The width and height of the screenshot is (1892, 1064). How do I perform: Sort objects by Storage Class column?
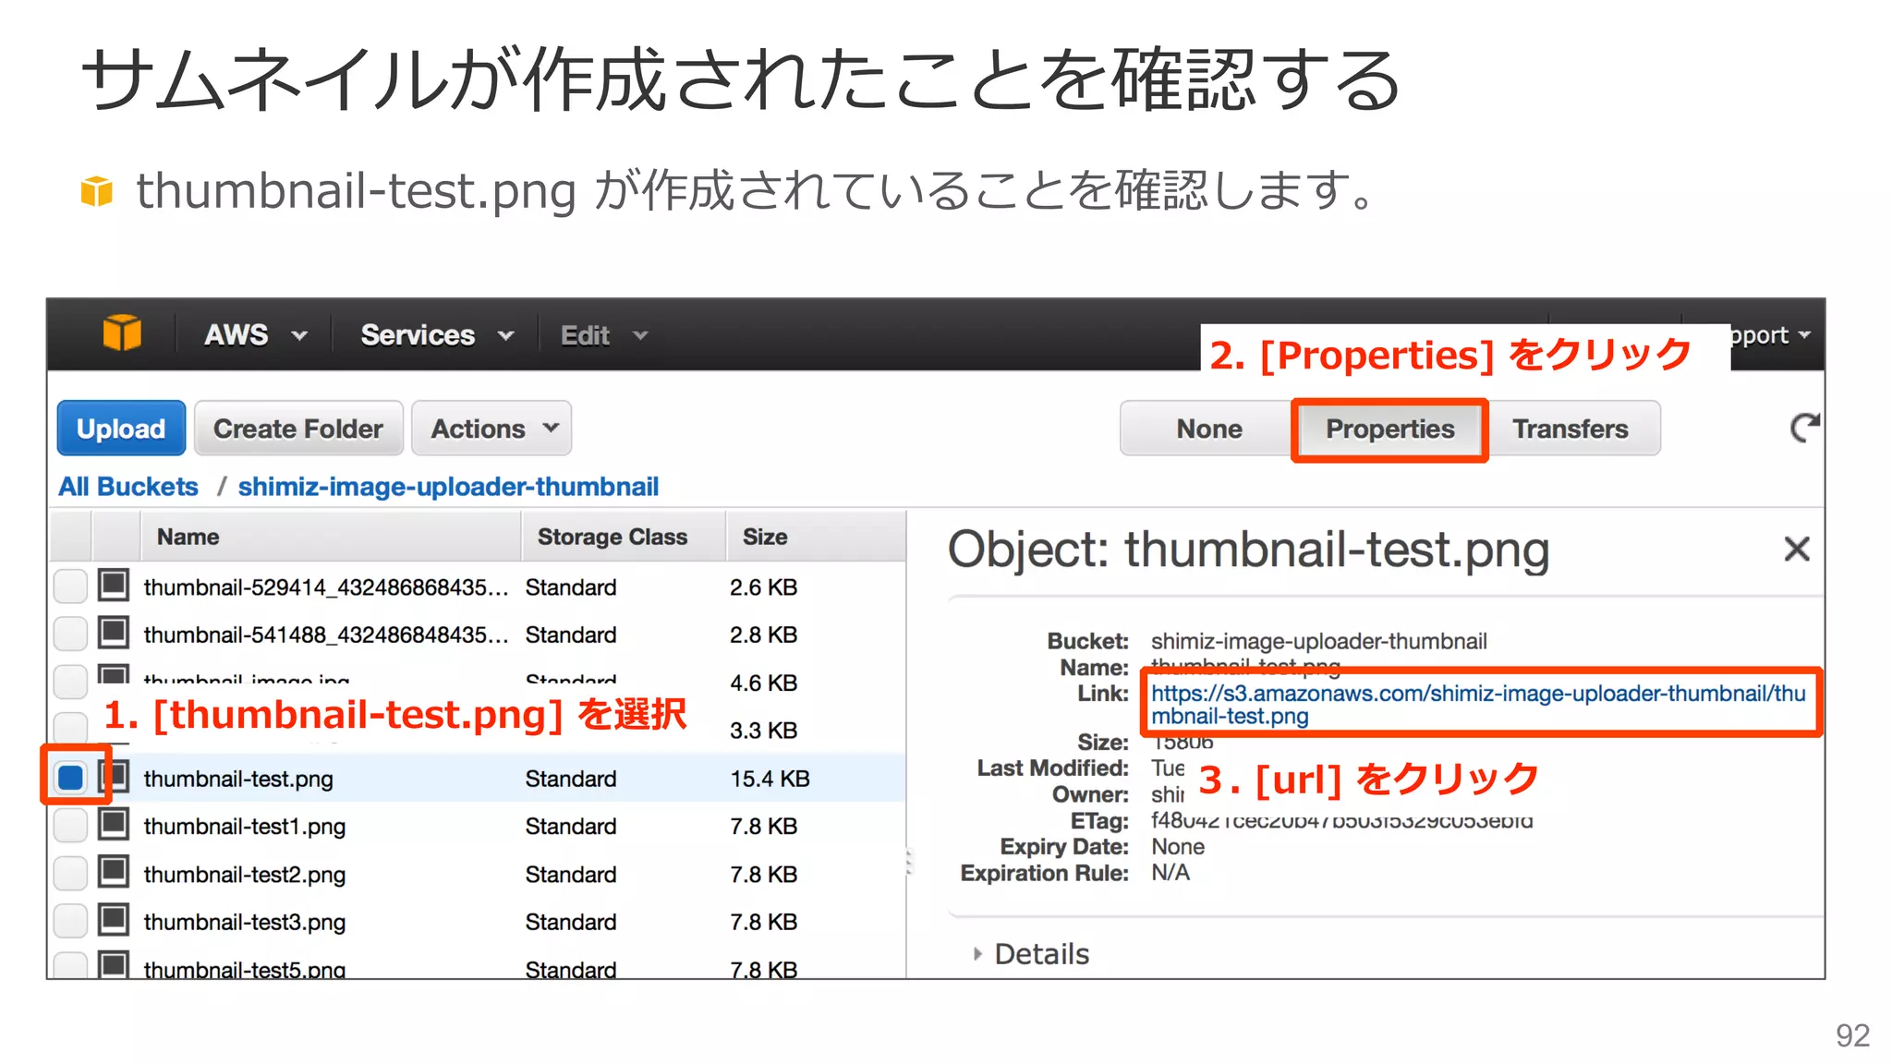pos(624,537)
